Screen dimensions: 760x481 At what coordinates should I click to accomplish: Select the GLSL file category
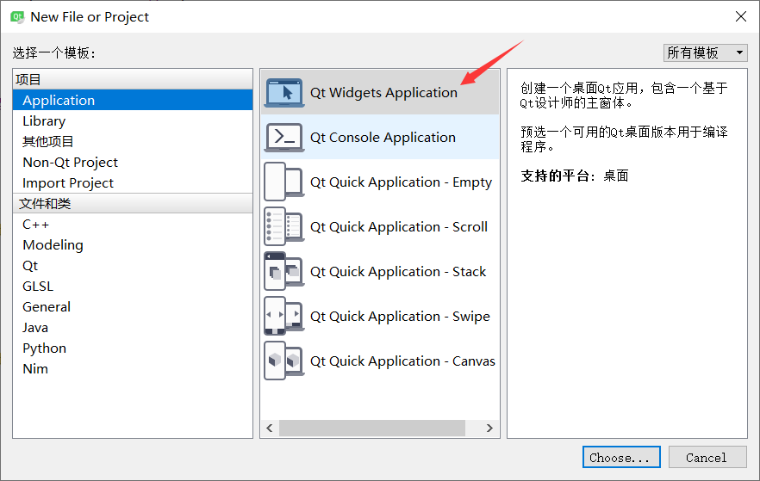click(133, 287)
